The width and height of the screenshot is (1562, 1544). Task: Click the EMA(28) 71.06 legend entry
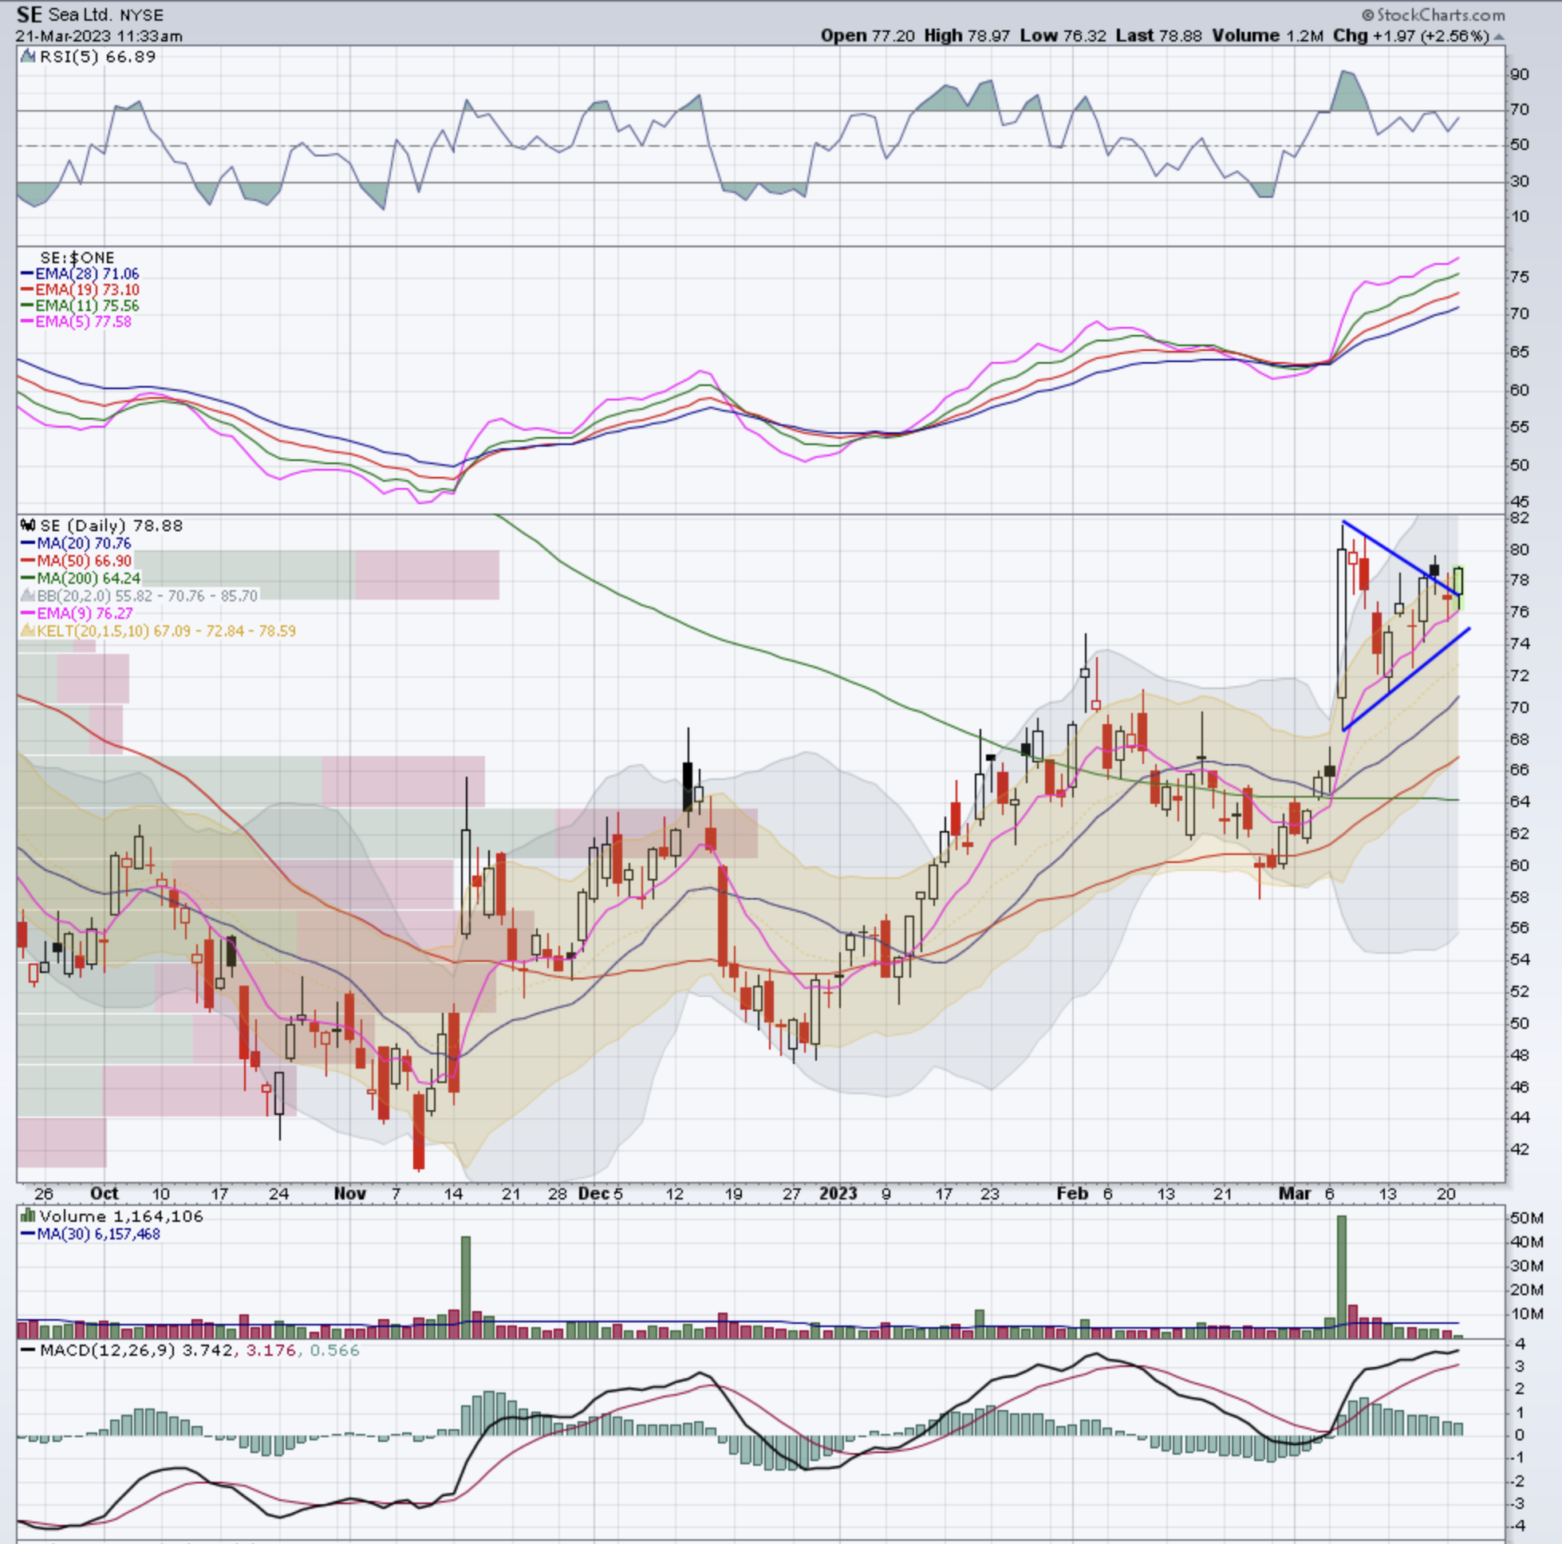click(79, 274)
